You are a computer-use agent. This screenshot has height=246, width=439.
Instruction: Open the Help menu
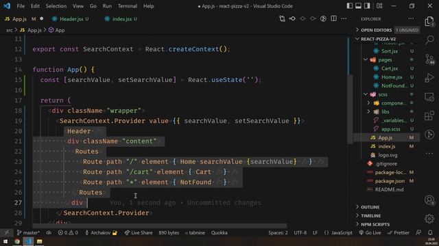149,6
